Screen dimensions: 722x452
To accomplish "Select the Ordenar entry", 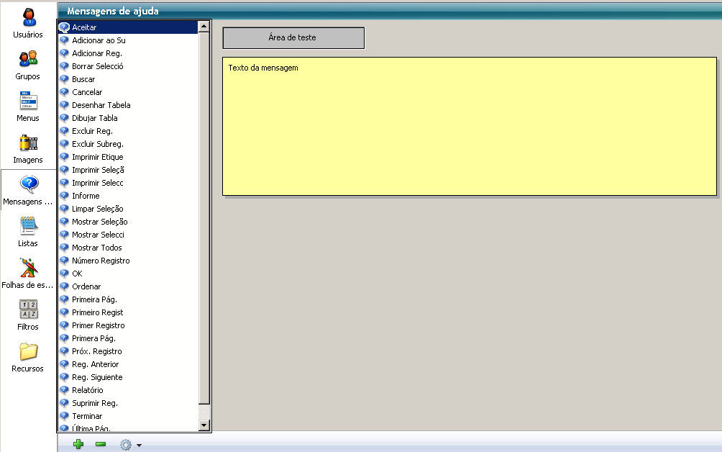I will (128, 286).
